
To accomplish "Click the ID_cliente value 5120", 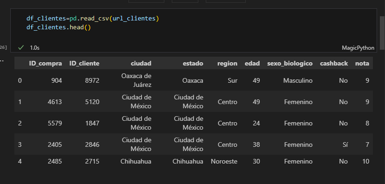I will [x=92, y=102].
